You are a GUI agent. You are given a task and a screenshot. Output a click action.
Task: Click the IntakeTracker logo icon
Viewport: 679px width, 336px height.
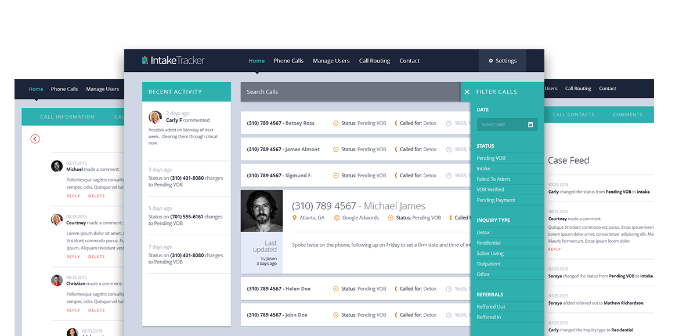pos(144,60)
